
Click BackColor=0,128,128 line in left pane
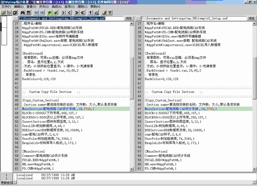click(39, 79)
